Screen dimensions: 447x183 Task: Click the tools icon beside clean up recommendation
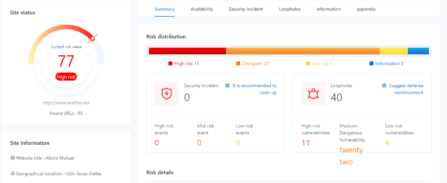(227, 86)
